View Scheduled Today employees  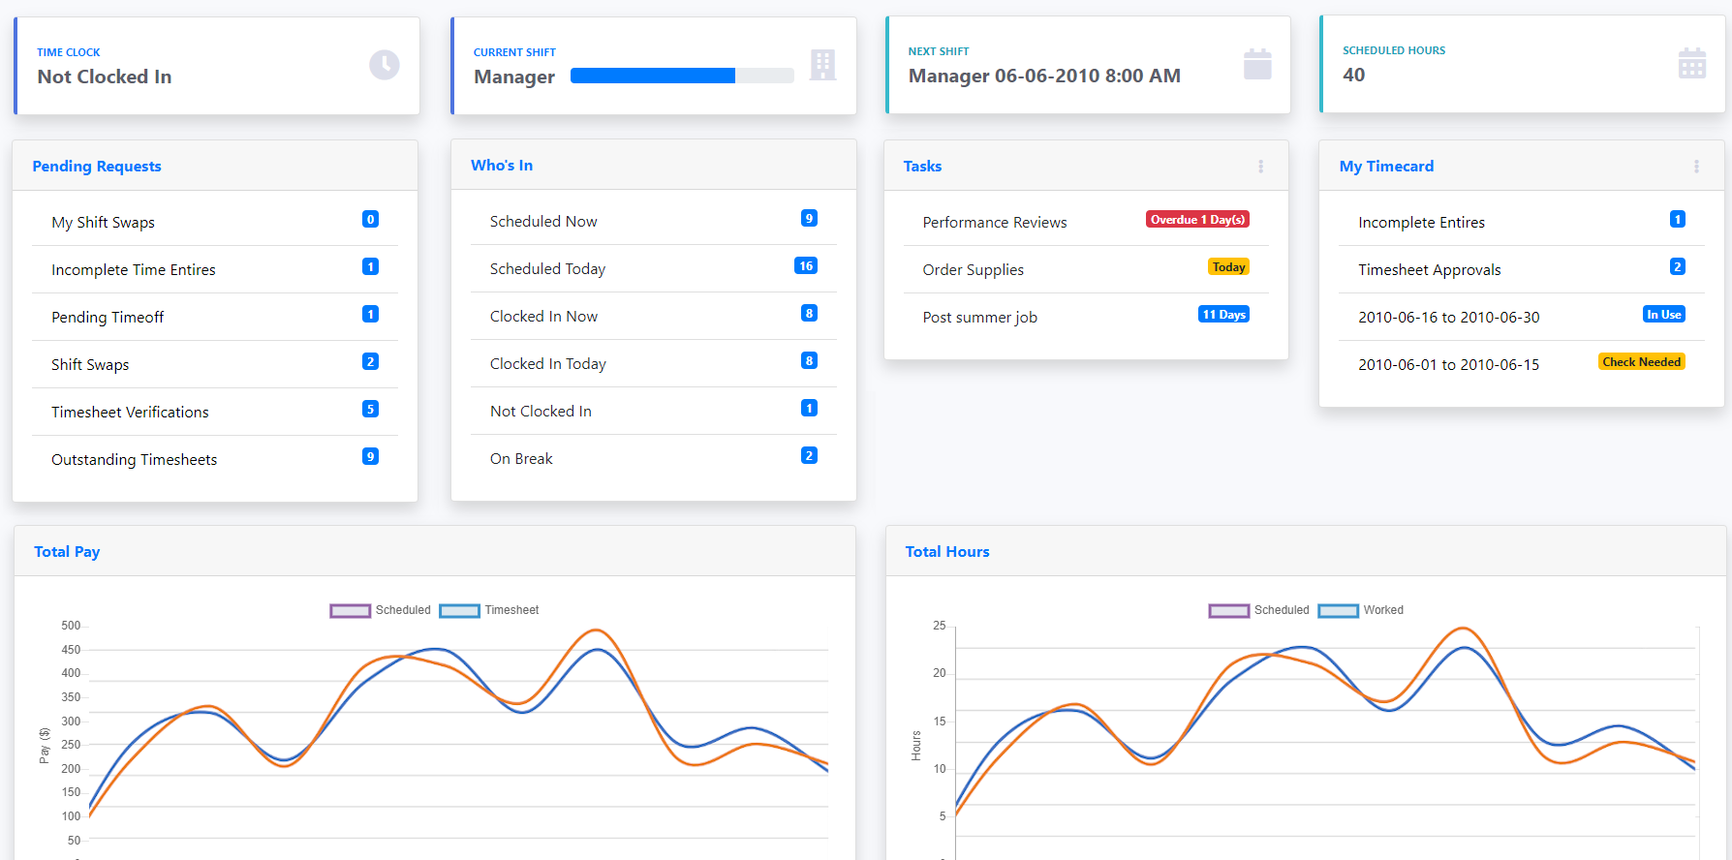click(x=654, y=268)
